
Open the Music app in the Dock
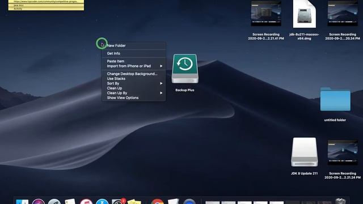tap(86, 202)
